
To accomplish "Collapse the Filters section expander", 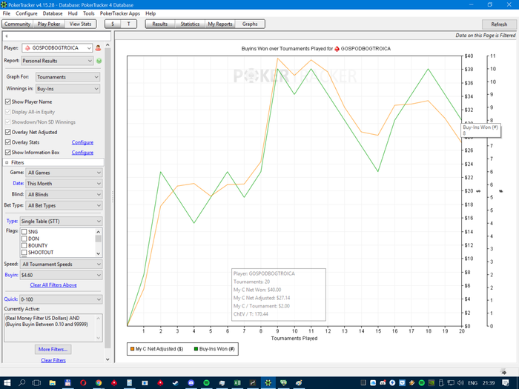I will tap(7, 162).
